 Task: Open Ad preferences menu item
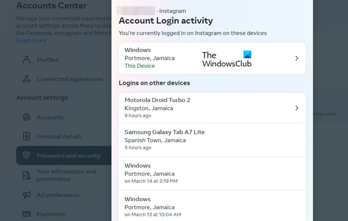(58, 195)
